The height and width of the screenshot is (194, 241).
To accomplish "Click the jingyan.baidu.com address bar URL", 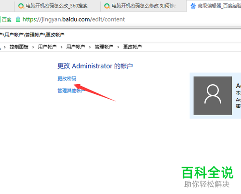I will coord(74,19).
